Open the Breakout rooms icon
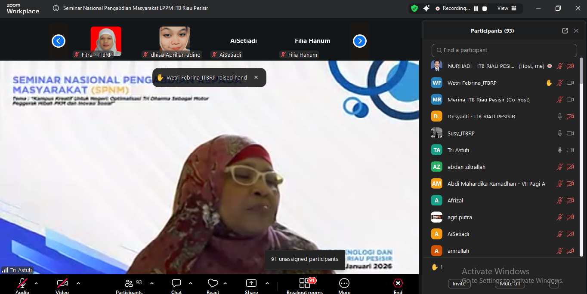The width and height of the screenshot is (587, 294). click(x=305, y=284)
